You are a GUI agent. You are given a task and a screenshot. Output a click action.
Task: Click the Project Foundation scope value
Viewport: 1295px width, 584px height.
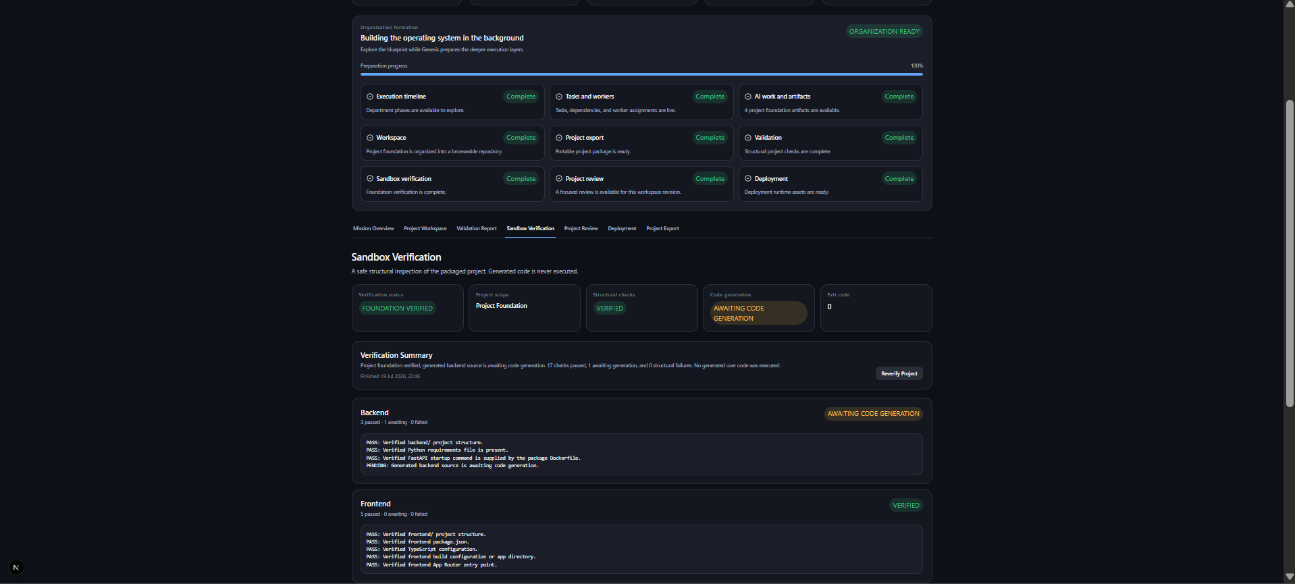(502, 306)
